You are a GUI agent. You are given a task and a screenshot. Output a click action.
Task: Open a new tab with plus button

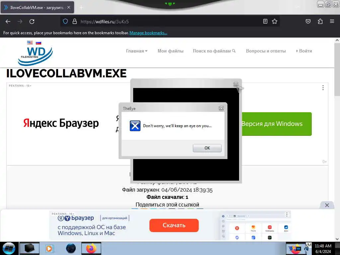click(x=81, y=7)
